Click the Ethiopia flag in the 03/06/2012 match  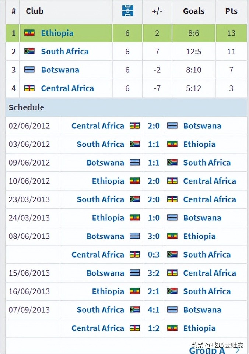pyautogui.click(x=172, y=144)
